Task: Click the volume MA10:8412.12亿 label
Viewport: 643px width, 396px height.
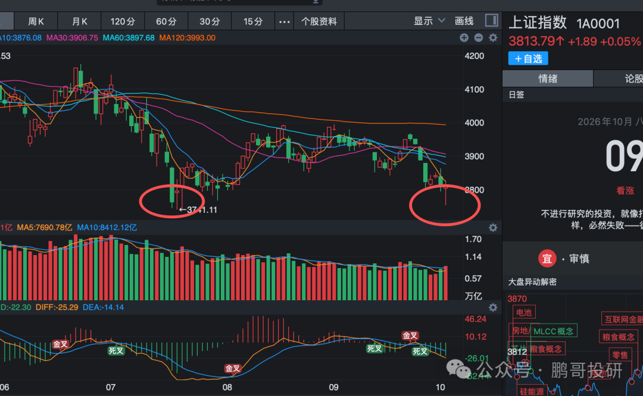Action: [107, 227]
